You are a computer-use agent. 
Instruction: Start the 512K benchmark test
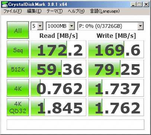[18, 69]
